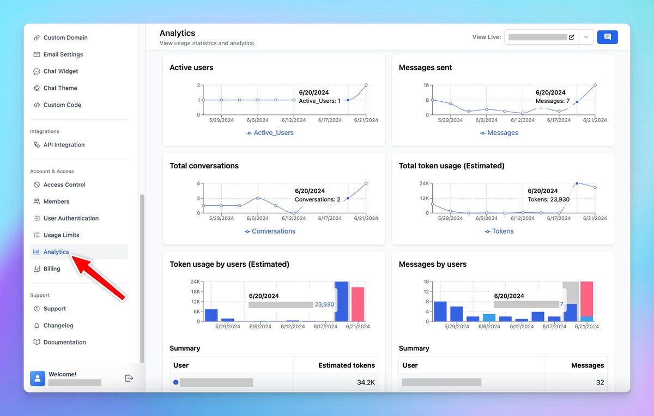
Task: Open Custom Domain link icon in sidebar
Action: (x=37, y=38)
